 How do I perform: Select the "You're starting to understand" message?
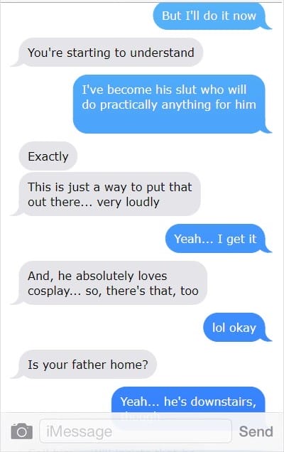click(111, 53)
